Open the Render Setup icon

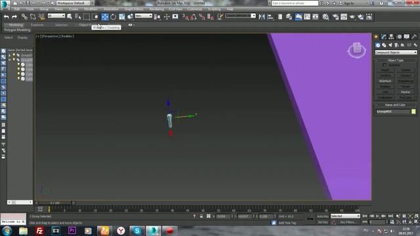(335, 17)
